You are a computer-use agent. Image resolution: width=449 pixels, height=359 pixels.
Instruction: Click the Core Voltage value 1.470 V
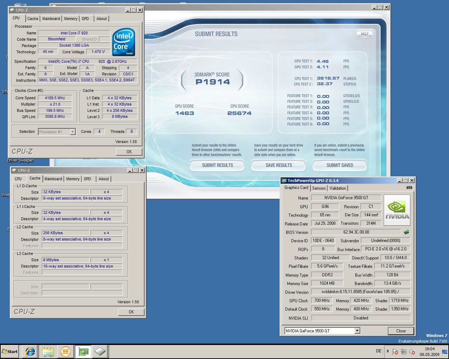point(99,52)
